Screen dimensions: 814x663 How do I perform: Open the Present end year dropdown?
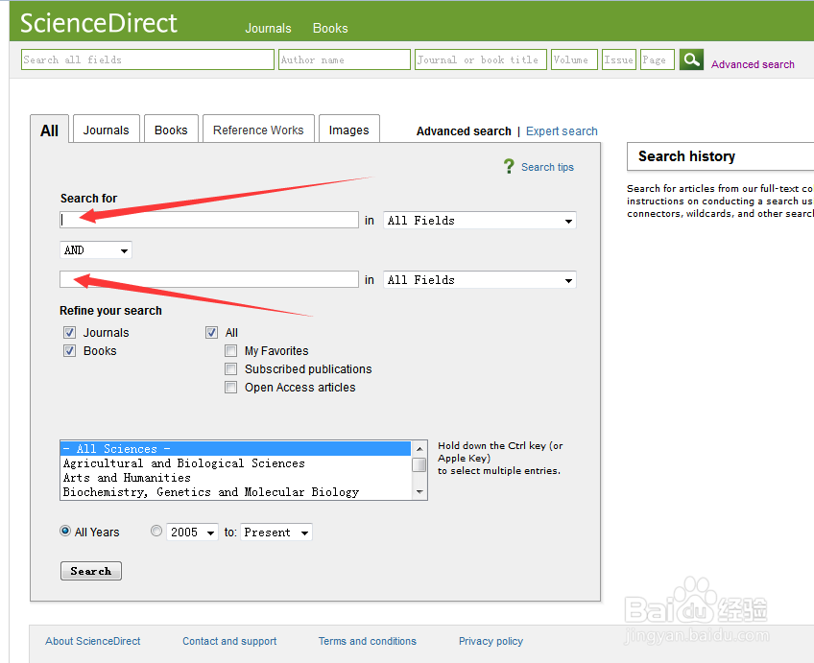pyautogui.click(x=276, y=533)
